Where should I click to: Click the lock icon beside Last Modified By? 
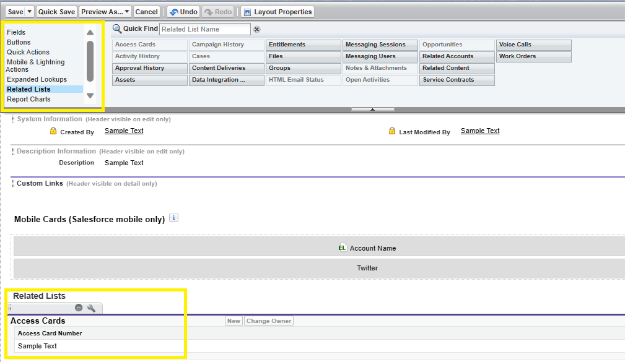coord(392,131)
